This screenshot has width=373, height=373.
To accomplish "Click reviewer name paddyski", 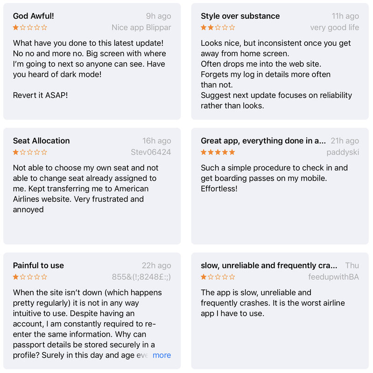I will (343, 152).
